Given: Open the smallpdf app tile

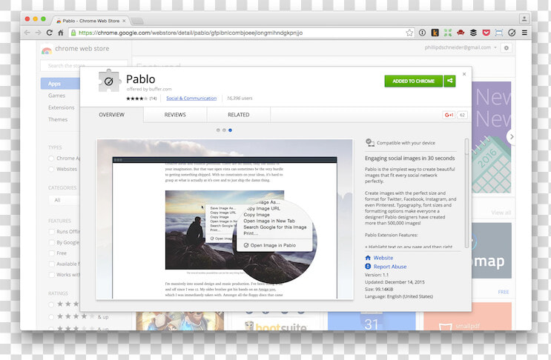Looking at the screenshot, I should [467, 316].
